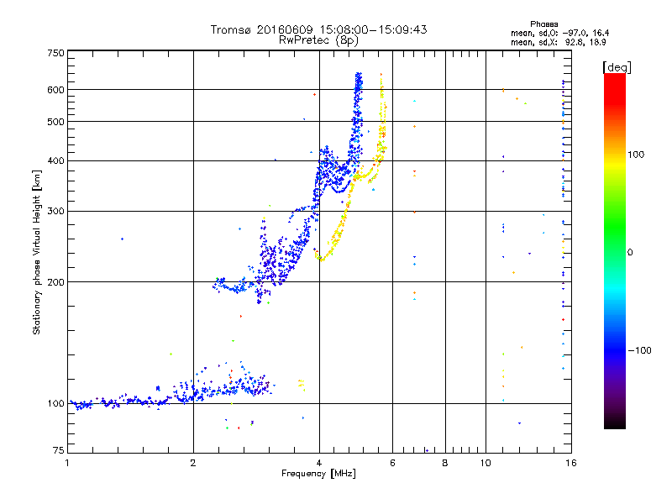Viewport: 672px width, 504px height.
Task: Click the 'Stationary phase Virtual Height [km]' axis label
Action: coord(36,252)
